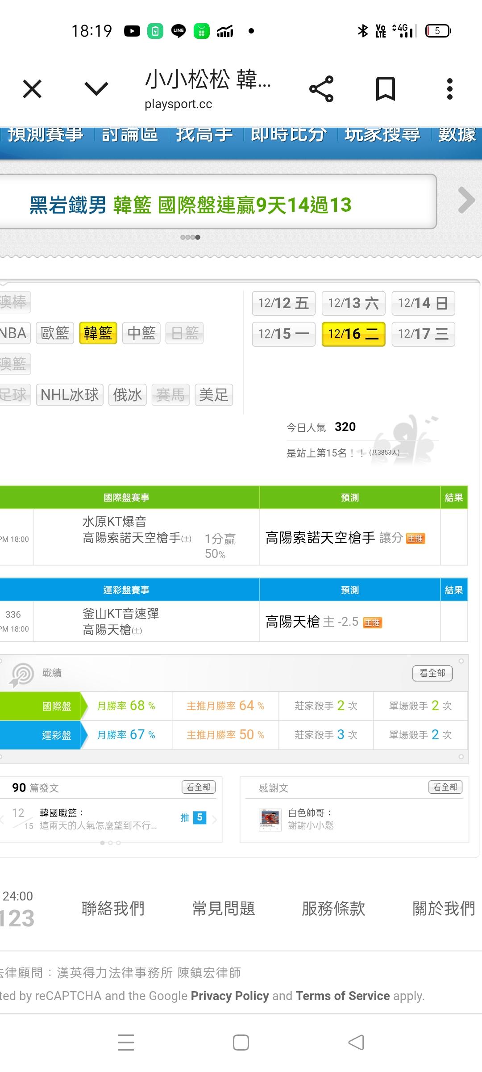The height and width of the screenshot is (1072, 482).
Task: Bookmark this page with bookmark icon
Action: [385, 89]
